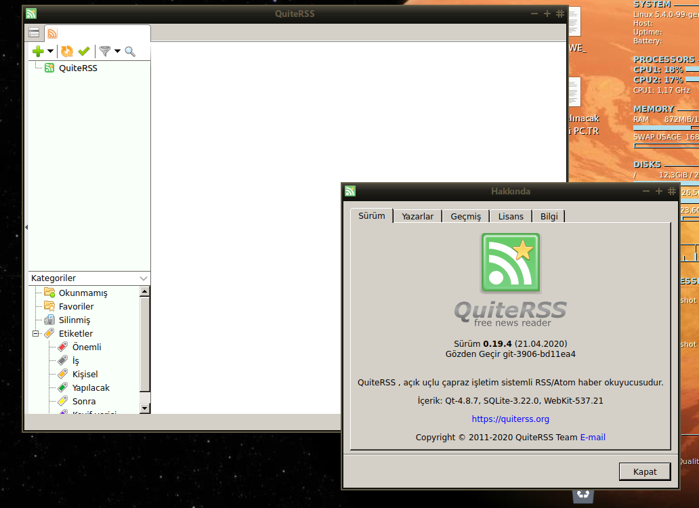
Task: Switch to the Yazarlar tab
Action: click(x=418, y=217)
